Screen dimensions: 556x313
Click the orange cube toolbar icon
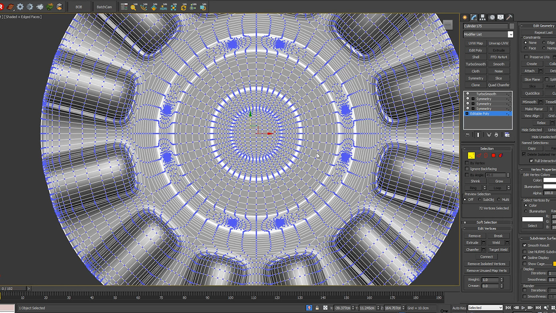click(x=59, y=7)
